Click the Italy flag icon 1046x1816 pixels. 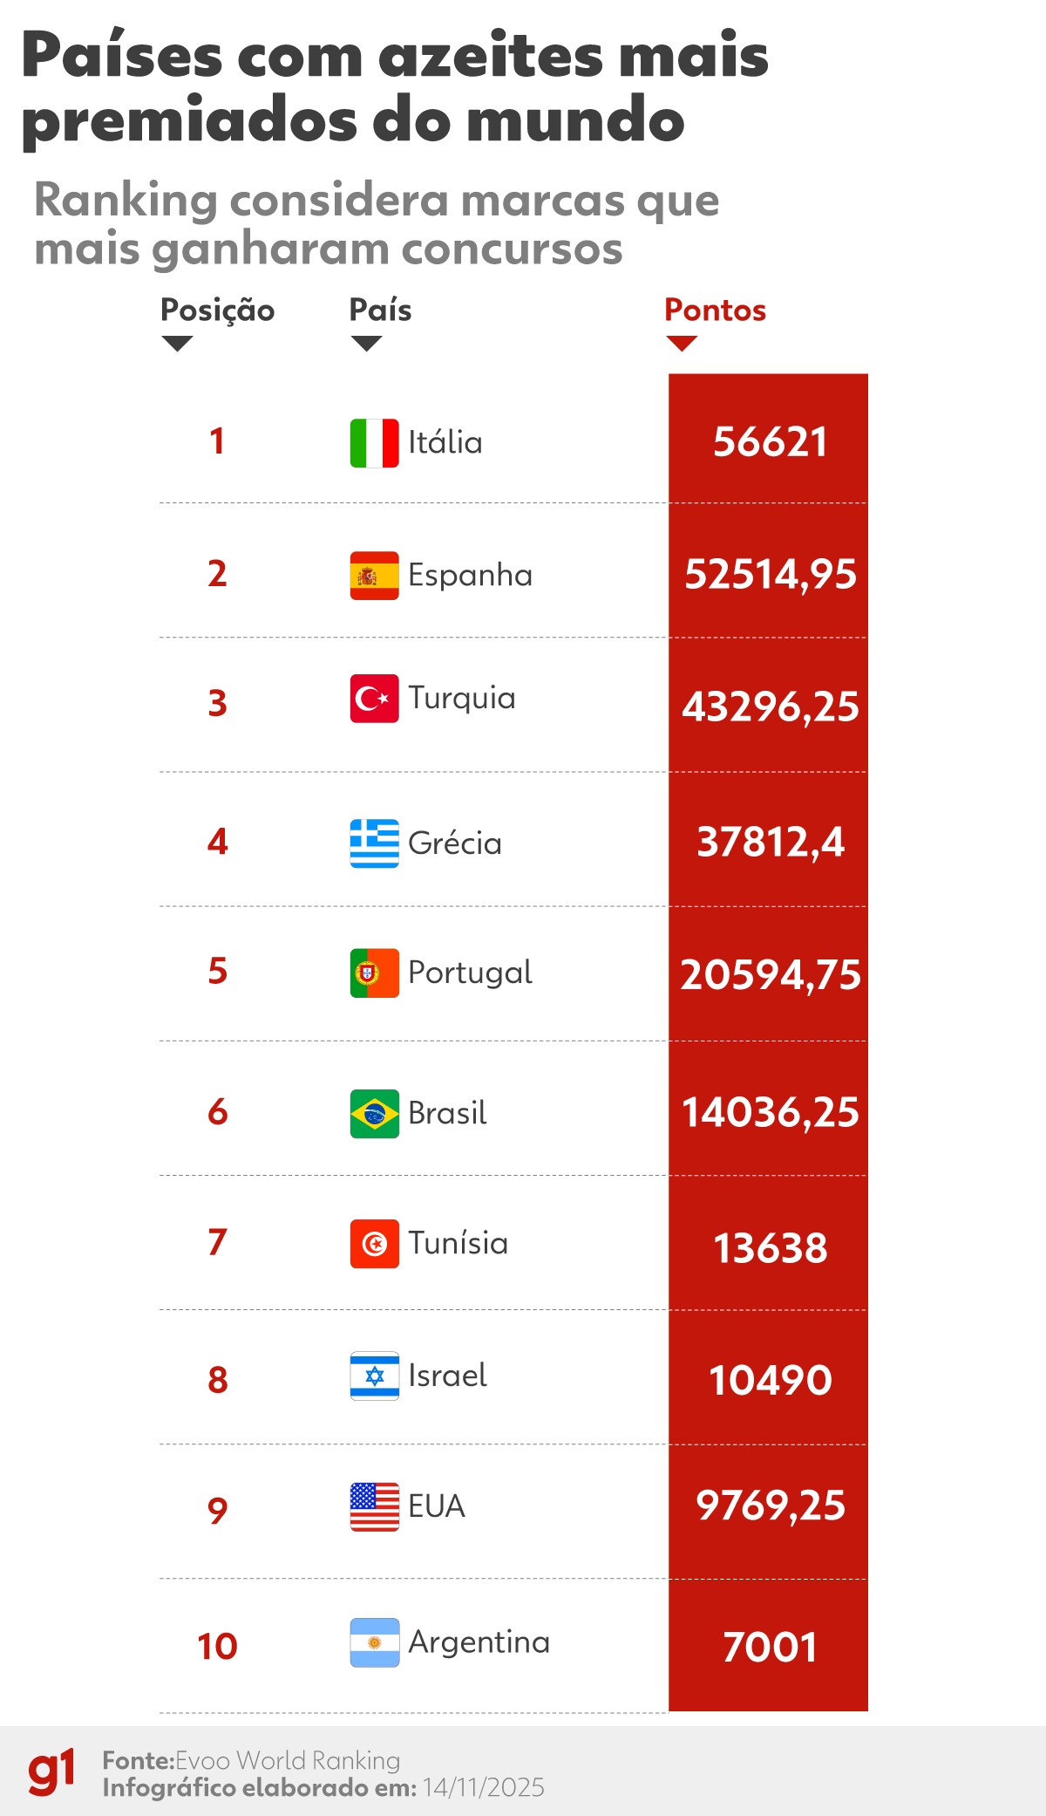[x=374, y=443]
